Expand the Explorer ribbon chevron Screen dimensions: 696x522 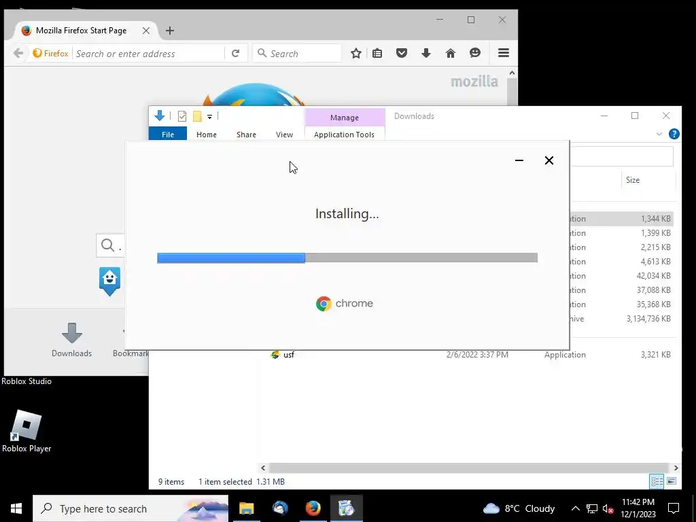(659, 134)
